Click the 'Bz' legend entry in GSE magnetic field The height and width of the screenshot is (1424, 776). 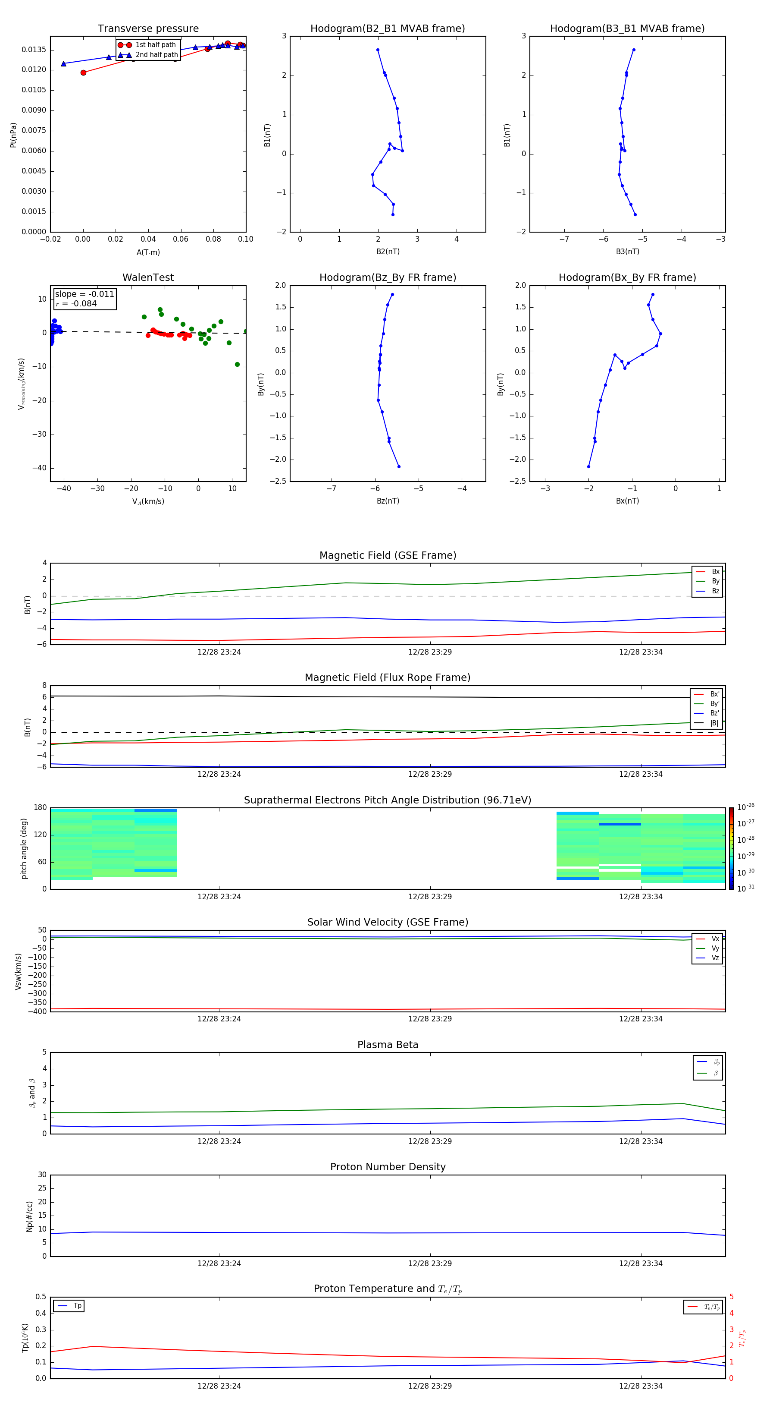707,591
